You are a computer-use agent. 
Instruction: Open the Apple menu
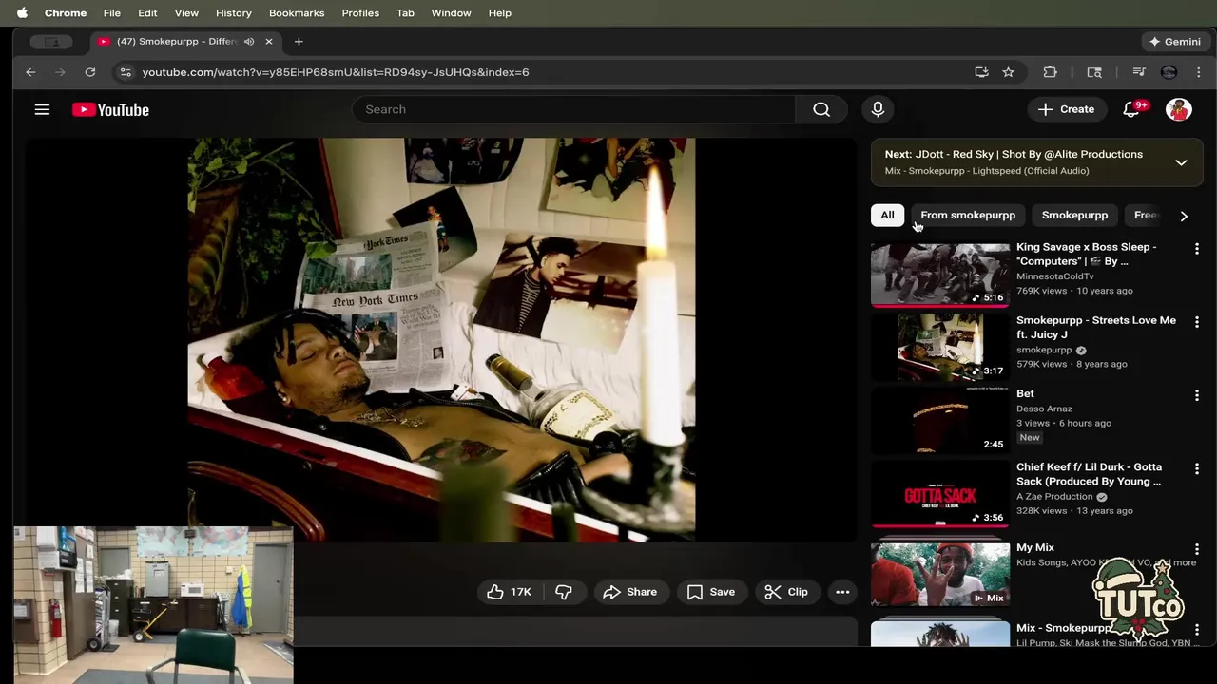22,13
